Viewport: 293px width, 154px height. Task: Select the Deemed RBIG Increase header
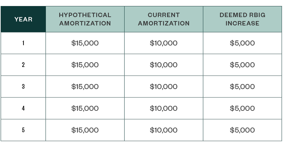coord(242,19)
